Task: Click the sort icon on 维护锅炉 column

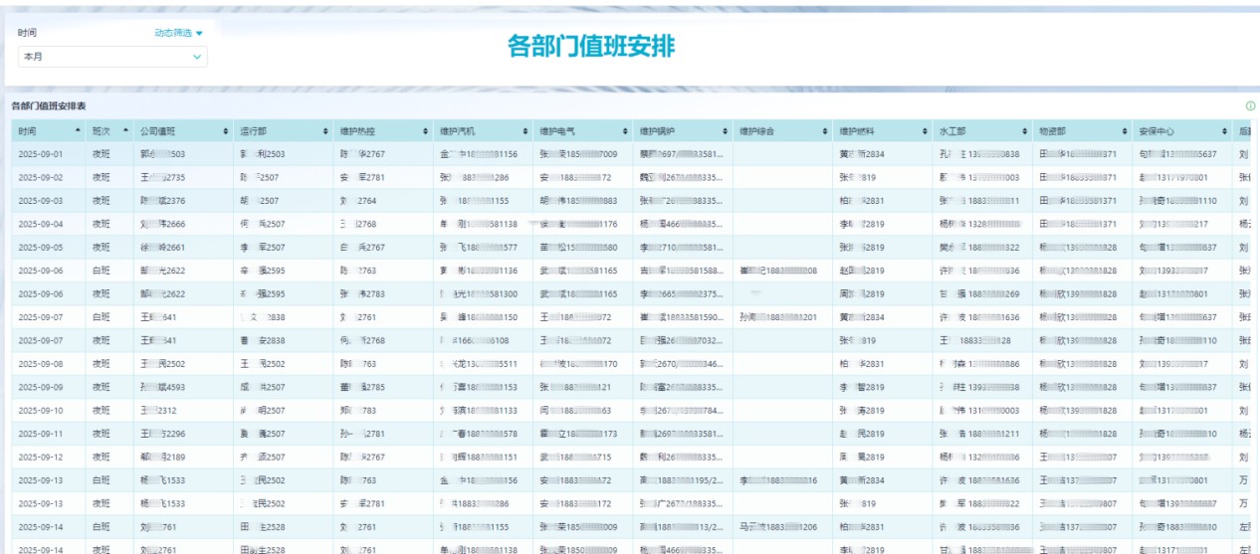Action: [725, 131]
